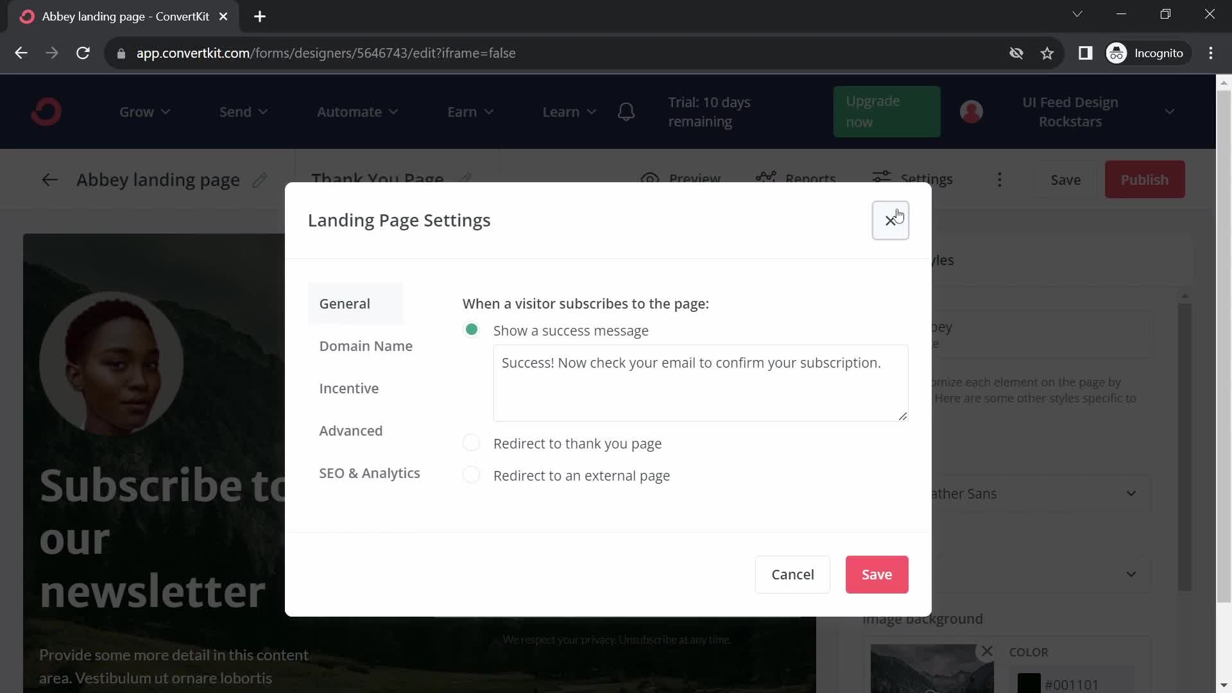
Task: Click the Cancel button in dialog
Action: [x=793, y=574]
